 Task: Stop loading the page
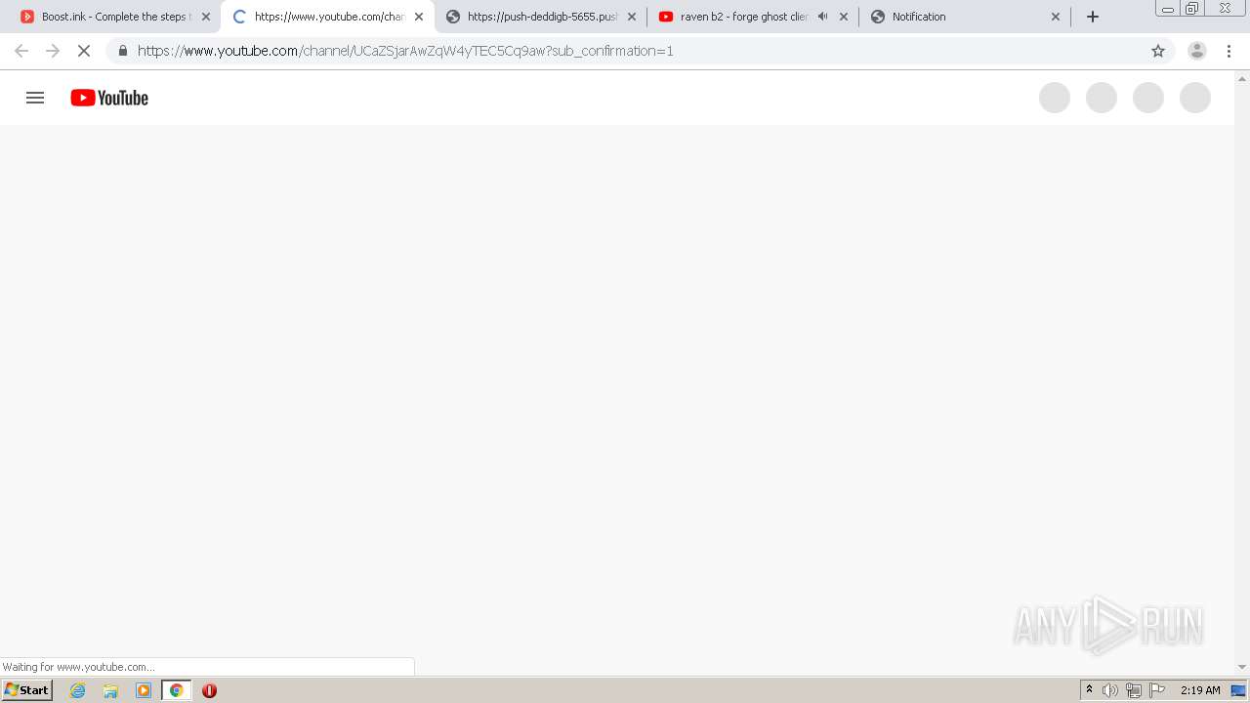84,51
